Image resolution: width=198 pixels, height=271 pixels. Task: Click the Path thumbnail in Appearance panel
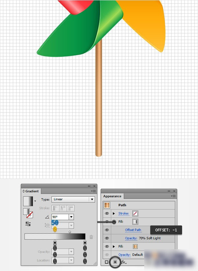[x=107, y=205]
